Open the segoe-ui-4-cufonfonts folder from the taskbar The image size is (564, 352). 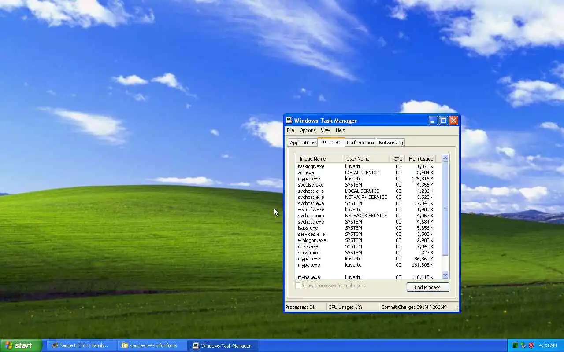click(152, 345)
